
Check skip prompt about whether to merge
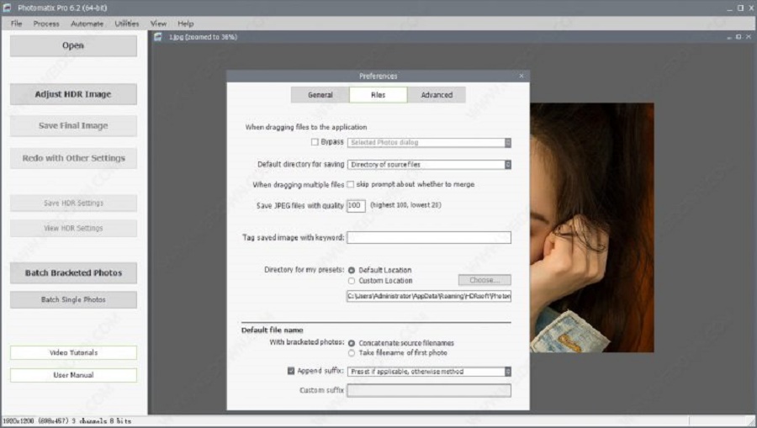351,184
